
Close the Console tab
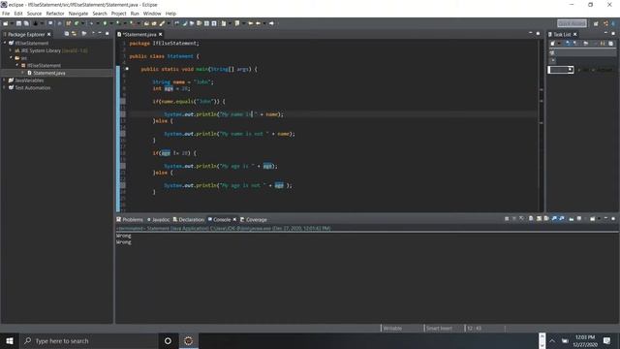click(x=234, y=220)
